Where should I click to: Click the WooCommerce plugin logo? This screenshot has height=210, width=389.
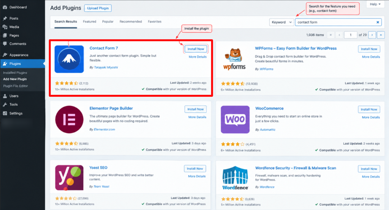coord(235,120)
